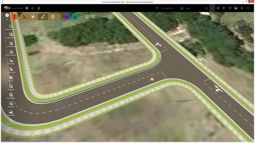
Task: Open the InfraWorks home circle button
Action: (x=7, y=15)
